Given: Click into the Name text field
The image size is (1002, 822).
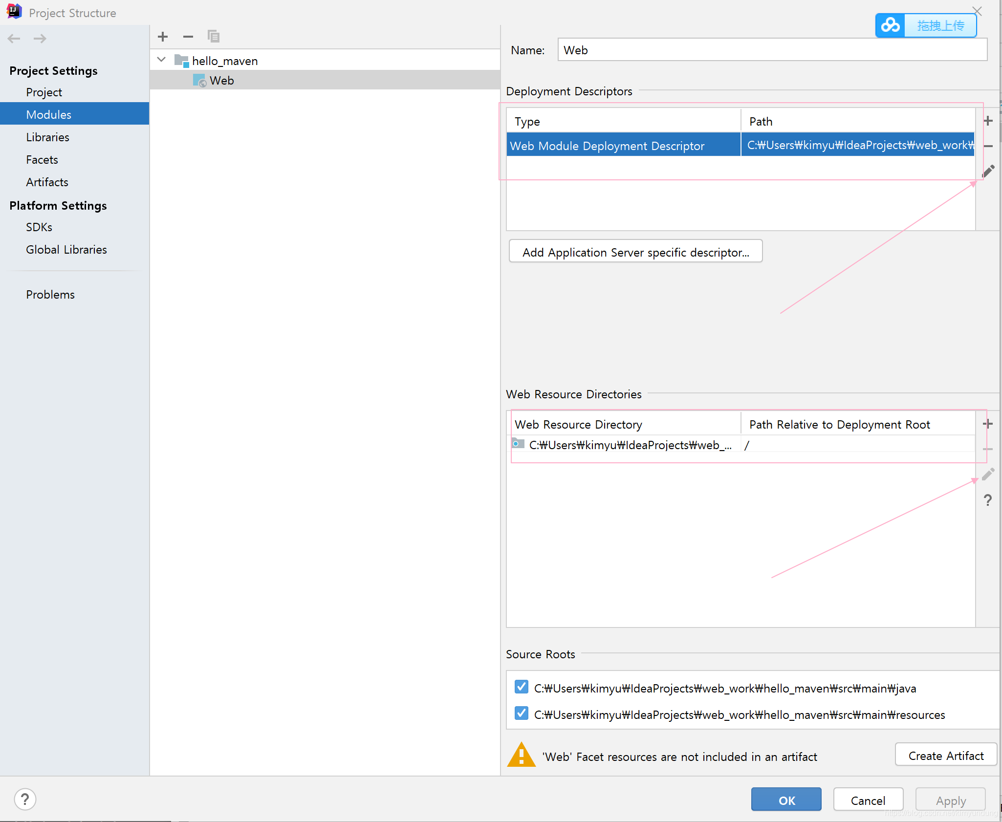Looking at the screenshot, I should tap(772, 50).
